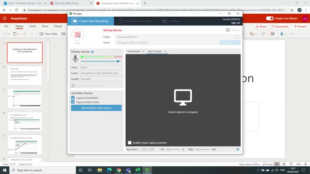310x174 pixels.
Task: Switch to the Main Screen preview tab
Action: point(154,51)
